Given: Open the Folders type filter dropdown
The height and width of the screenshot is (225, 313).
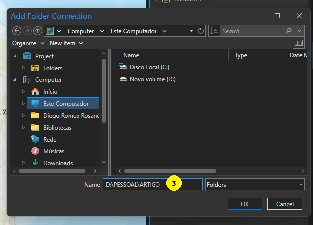Looking at the screenshot, I should (254, 185).
